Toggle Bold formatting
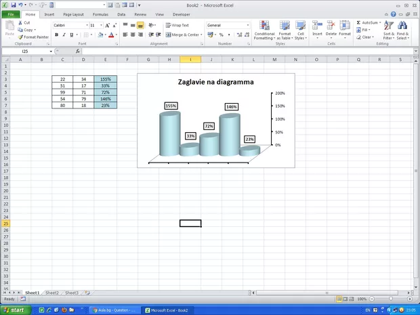The height and width of the screenshot is (315, 420). tap(56, 35)
